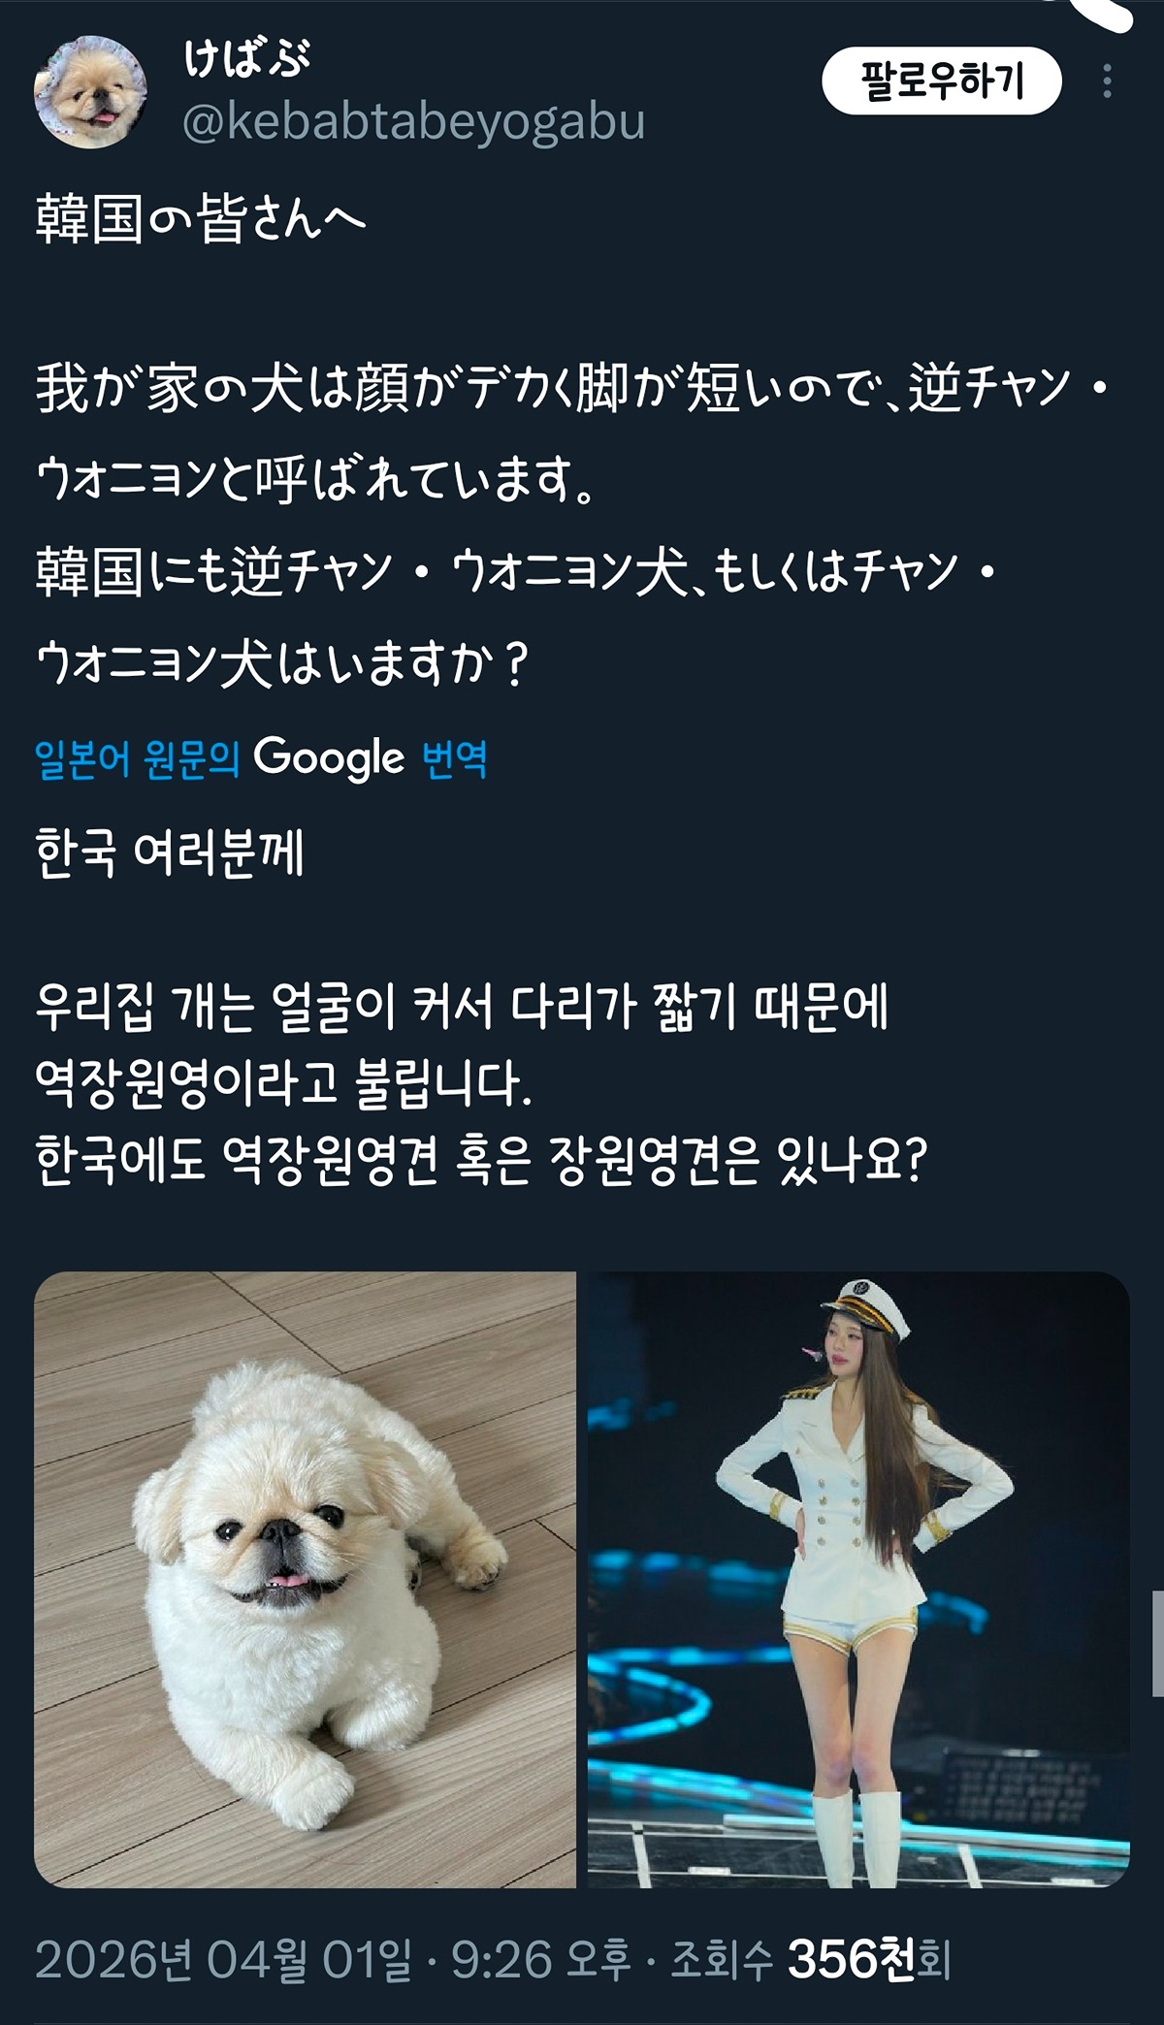Click the greeting line 韓国の皆さんへ
This screenshot has height=2025, width=1164.
tap(201, 219)
